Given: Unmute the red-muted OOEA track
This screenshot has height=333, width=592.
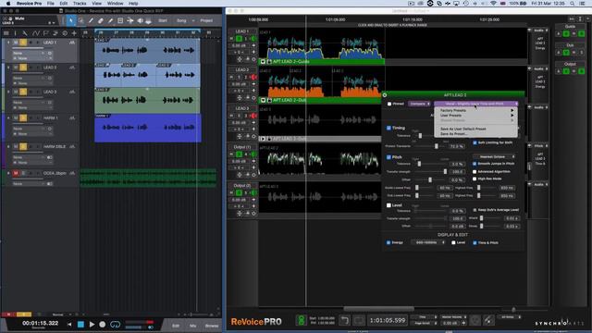Looking at the screenshot, I should [x=16, y=173].
